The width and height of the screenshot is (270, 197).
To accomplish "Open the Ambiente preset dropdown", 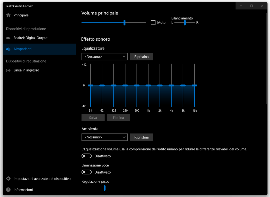I will 104,137.
